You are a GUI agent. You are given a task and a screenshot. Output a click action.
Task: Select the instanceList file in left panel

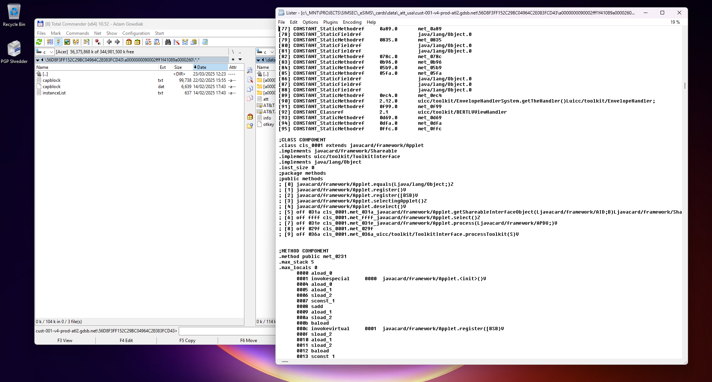[x=54, y=93]
